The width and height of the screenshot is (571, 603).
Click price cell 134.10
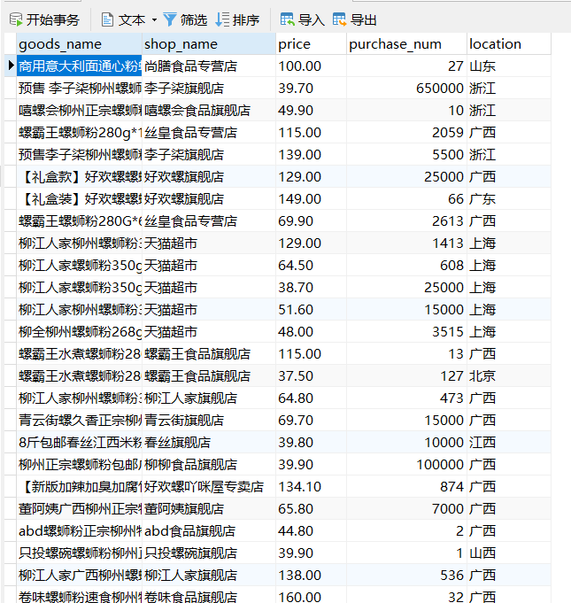click(311, 486)
